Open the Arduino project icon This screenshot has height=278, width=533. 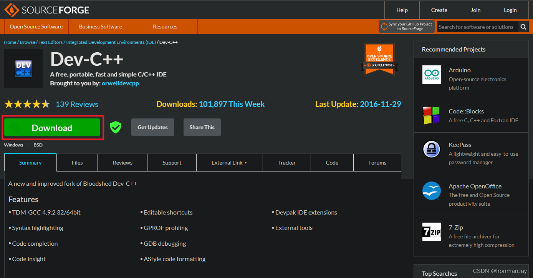tap(432, 75)
